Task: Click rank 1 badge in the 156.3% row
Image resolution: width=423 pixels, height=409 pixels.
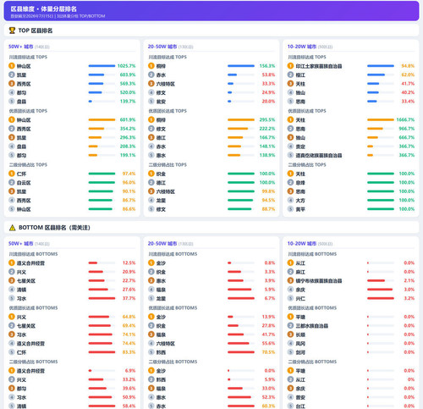Action: click(151, 66)
